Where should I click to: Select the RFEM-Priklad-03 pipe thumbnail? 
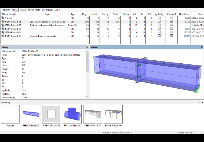coord(72,114)
